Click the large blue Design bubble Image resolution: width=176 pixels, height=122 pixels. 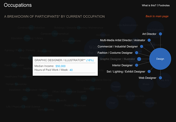(160, 59)
